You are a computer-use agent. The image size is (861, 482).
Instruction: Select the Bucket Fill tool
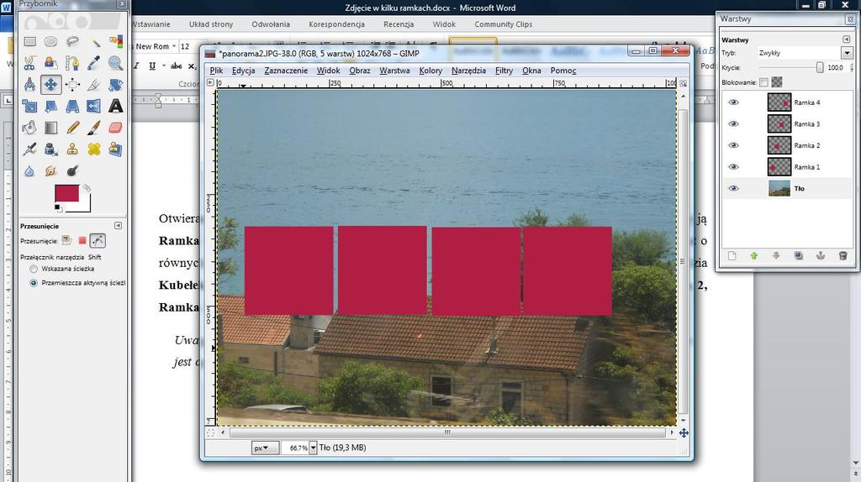[x=29, y=127]
